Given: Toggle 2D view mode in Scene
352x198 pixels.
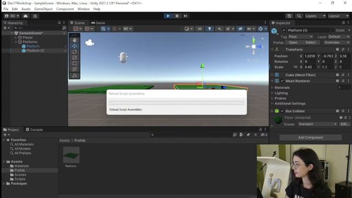Looking at the screenshot, I should [x=199, y=29].
